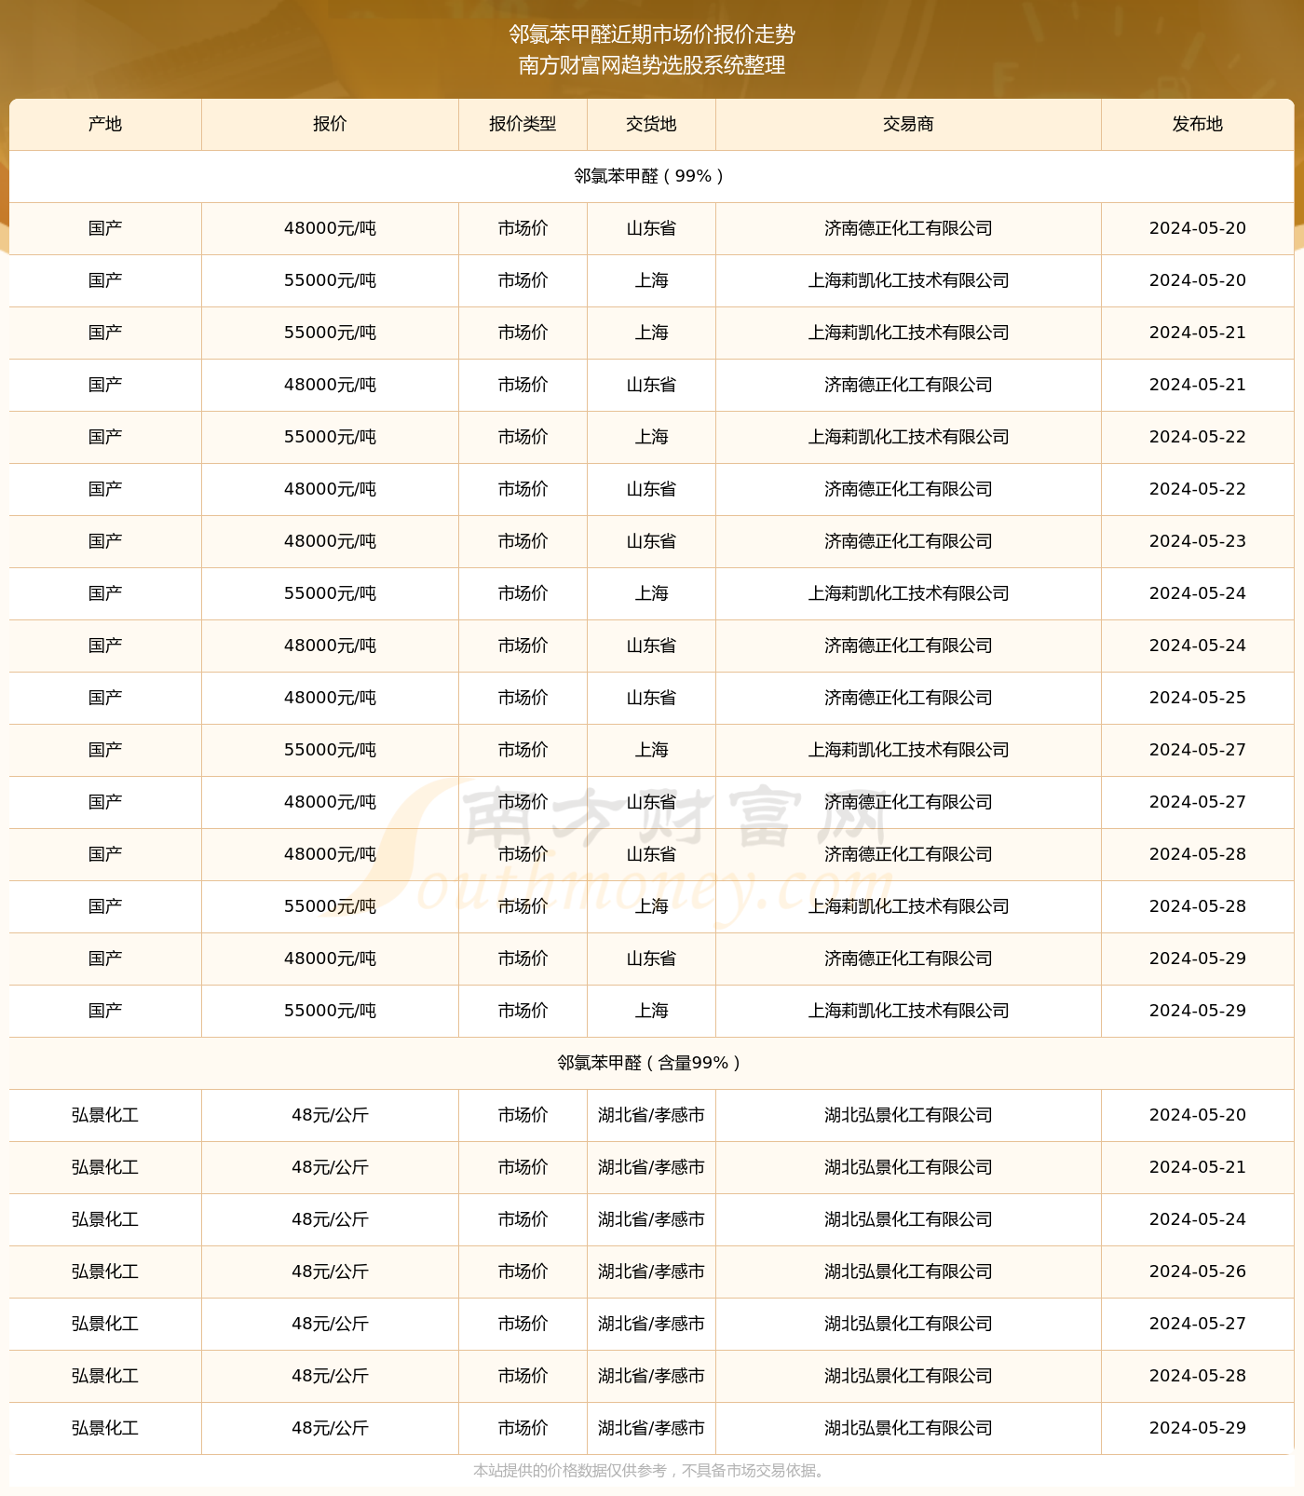Select the 报价类型 column header
The image size is (1304, 1496).
tap(523, 124)
